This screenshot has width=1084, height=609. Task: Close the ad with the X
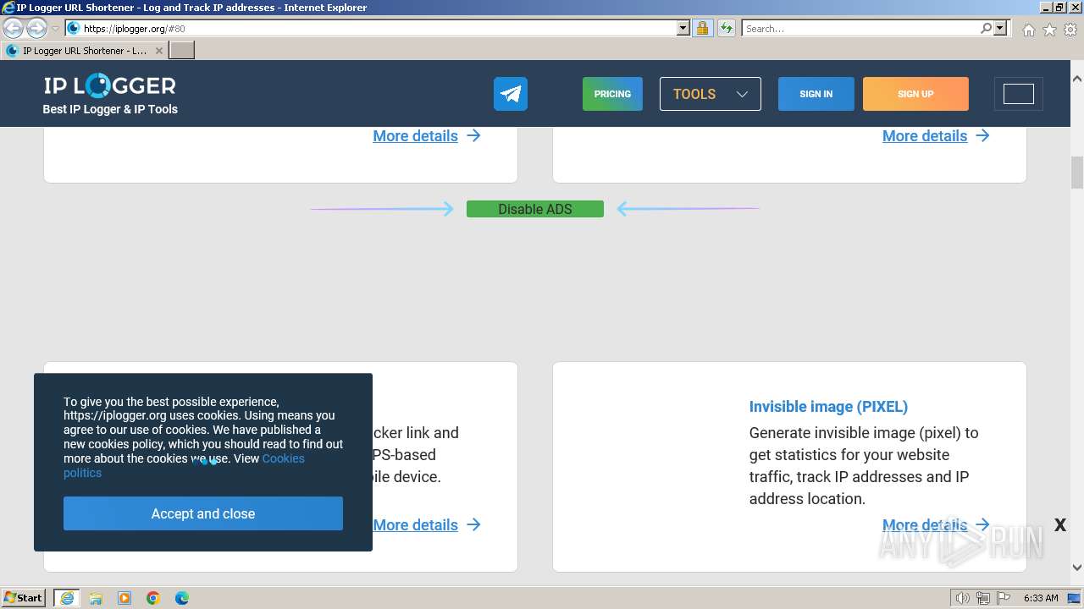tap(1060, 525)
